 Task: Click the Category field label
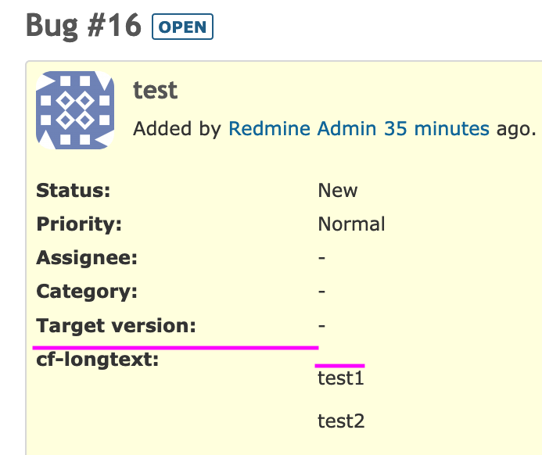coord(87,292)
